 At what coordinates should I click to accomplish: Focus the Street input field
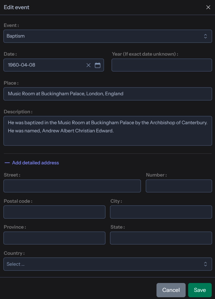72,186
